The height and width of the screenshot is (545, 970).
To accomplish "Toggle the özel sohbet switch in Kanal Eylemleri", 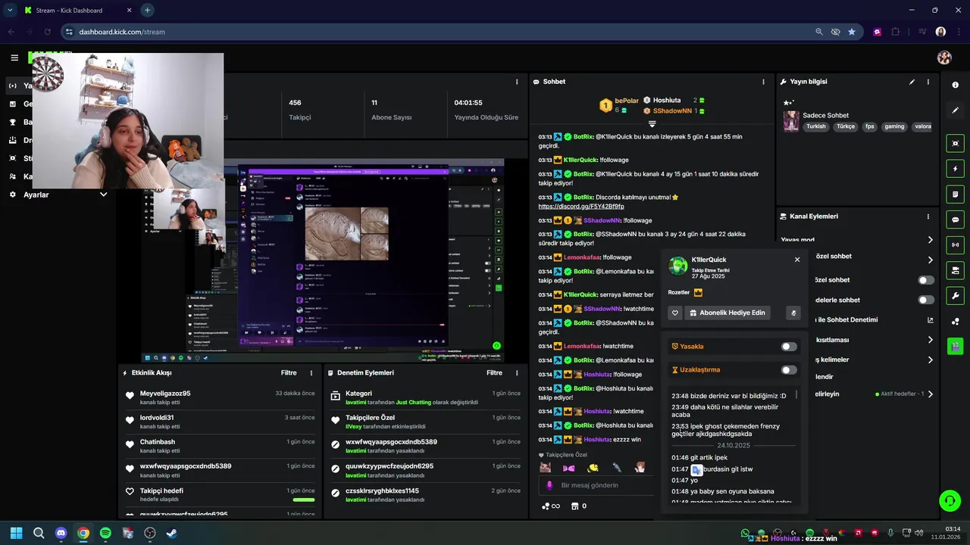I will pos(926,280).
